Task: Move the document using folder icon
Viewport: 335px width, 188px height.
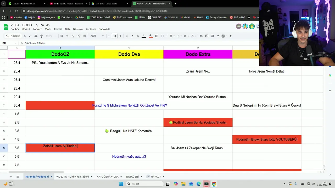Action: coord(42,25)
